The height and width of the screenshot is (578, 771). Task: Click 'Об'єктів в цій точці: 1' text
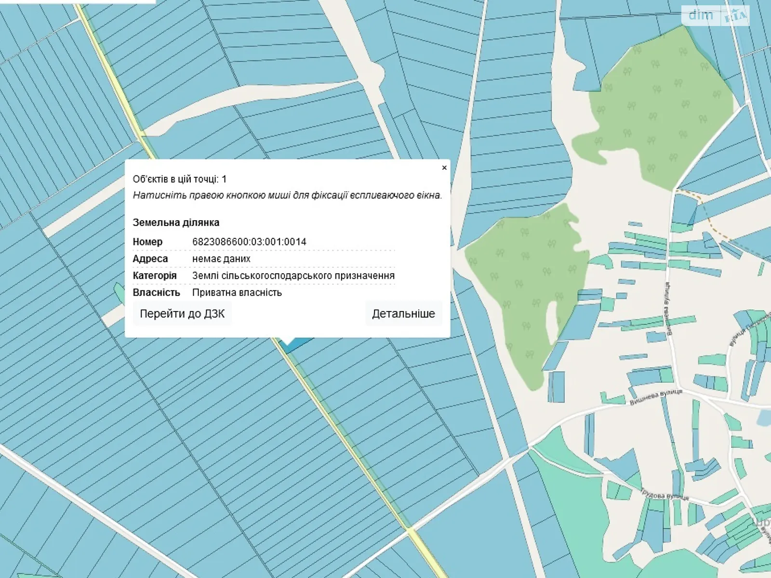[x=180, y=179]
